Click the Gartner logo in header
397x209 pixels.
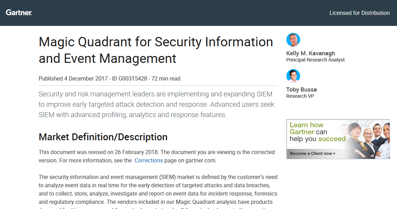19,13
